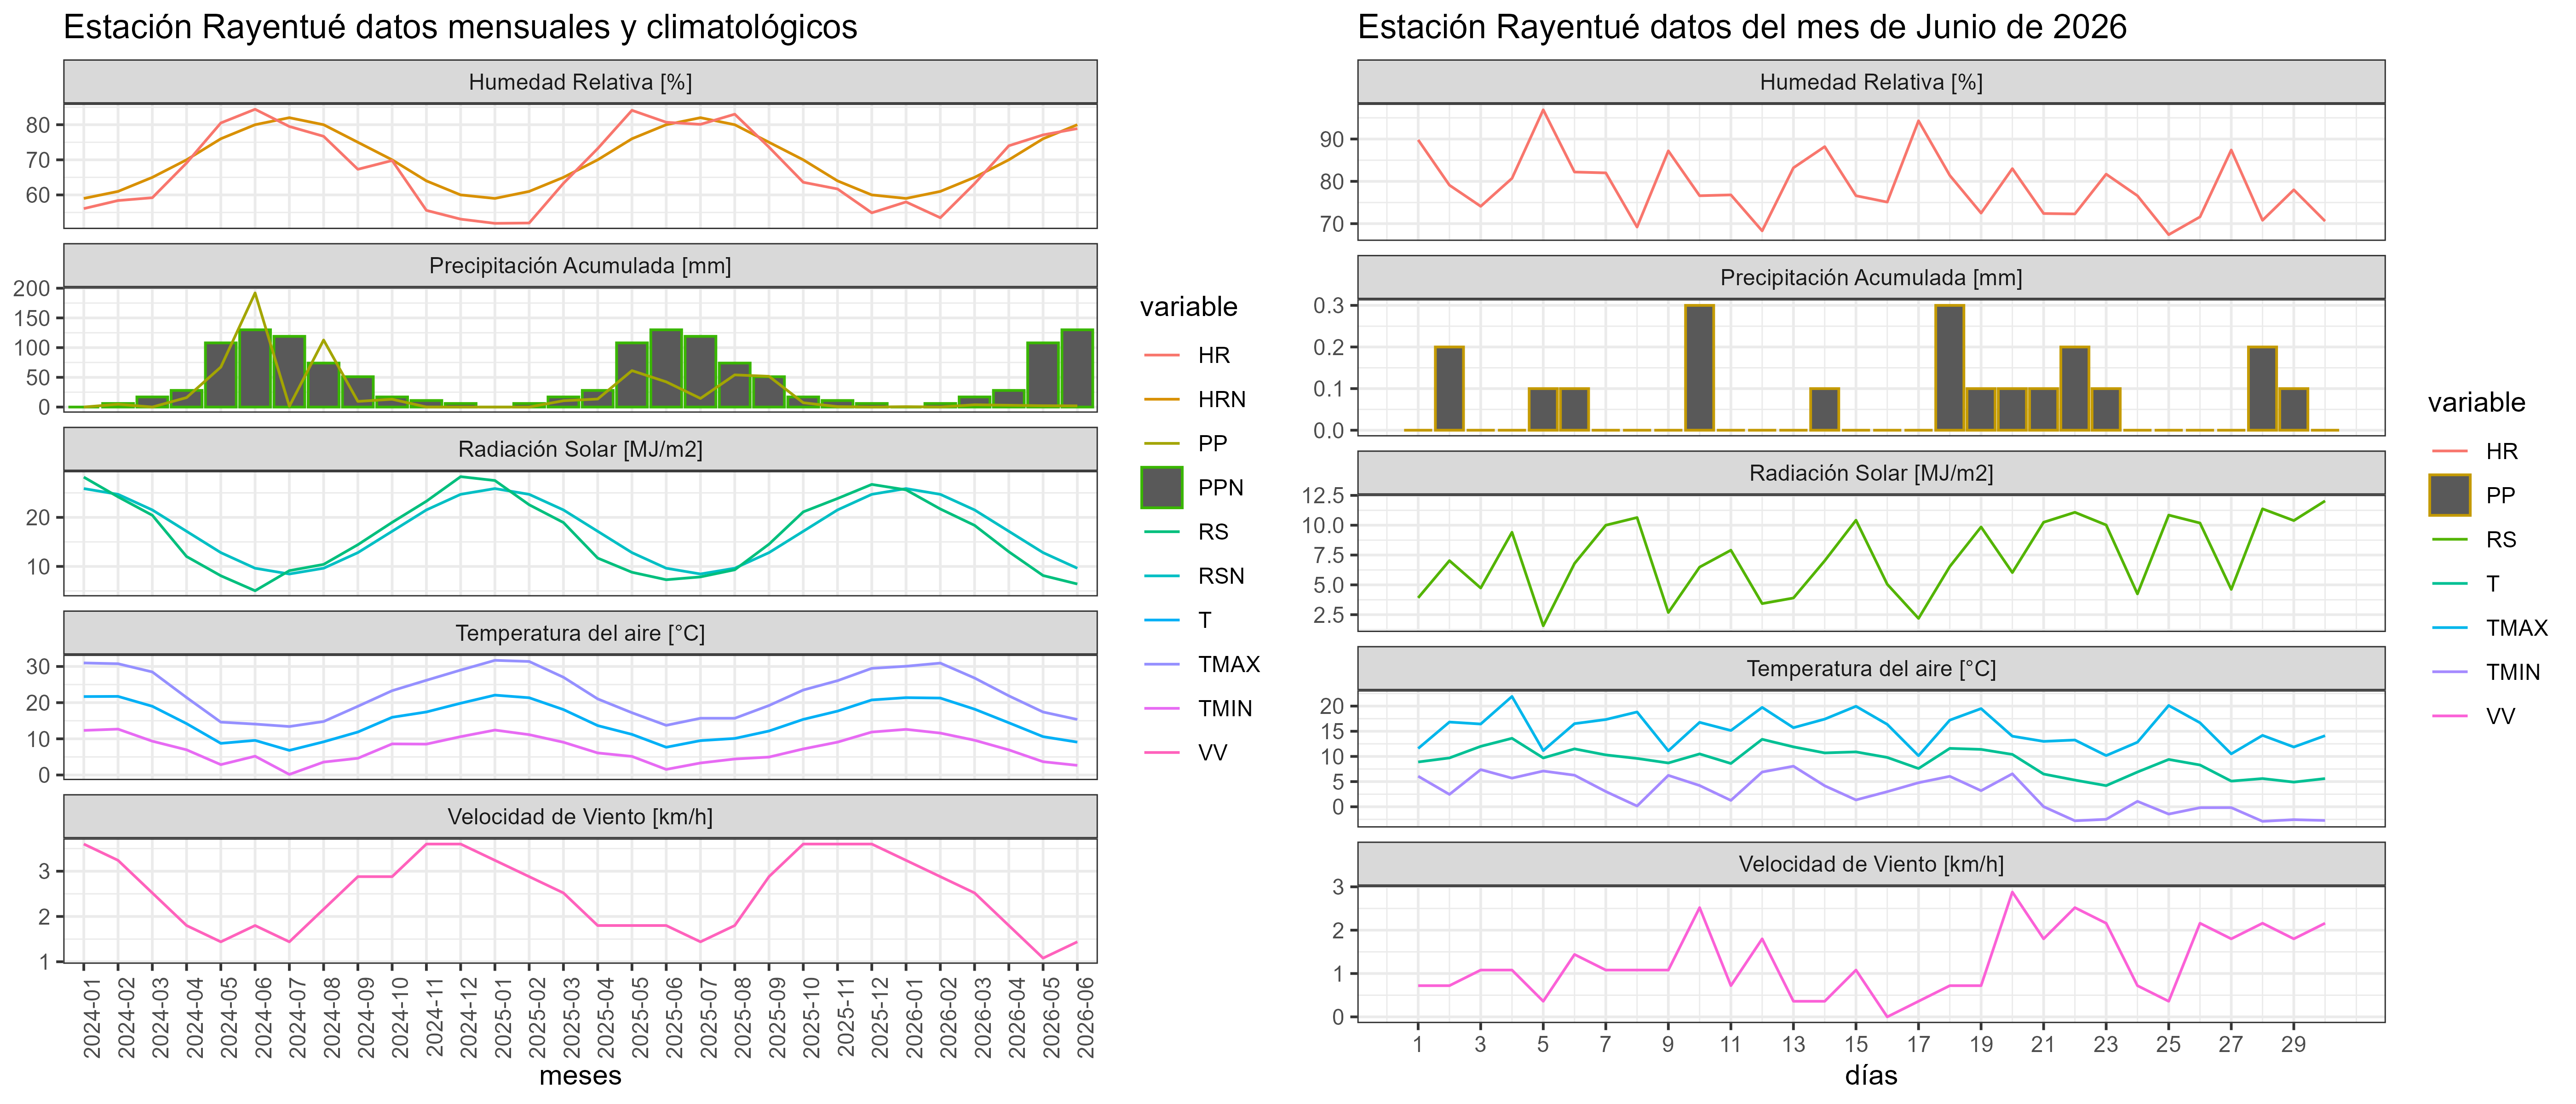Select day "29" tick label on the días axis
2576x1104 pixels.
click(2293, 1045)
